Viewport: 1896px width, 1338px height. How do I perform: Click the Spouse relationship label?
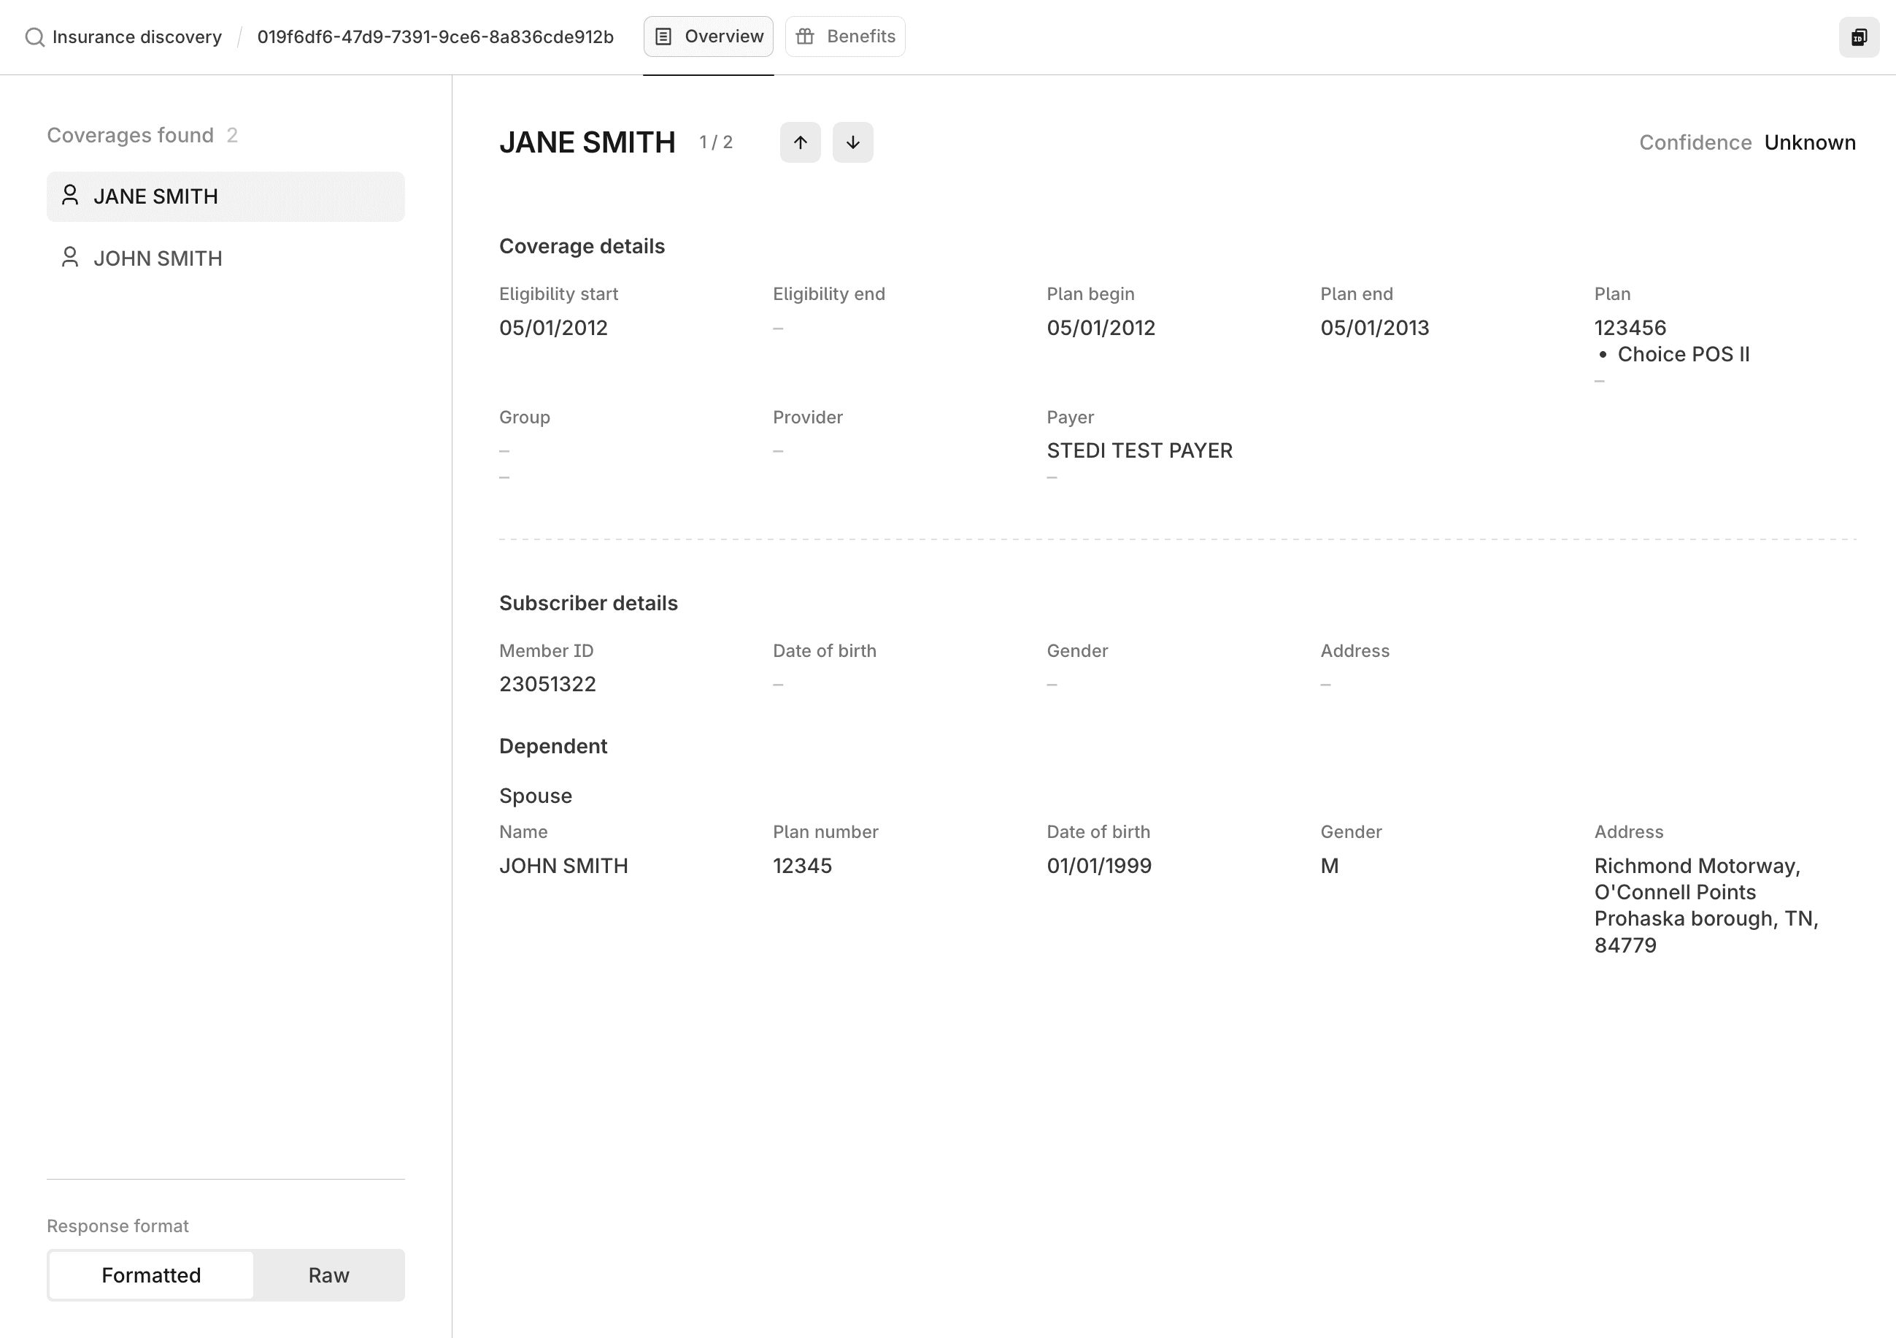[x=535, y=796]
